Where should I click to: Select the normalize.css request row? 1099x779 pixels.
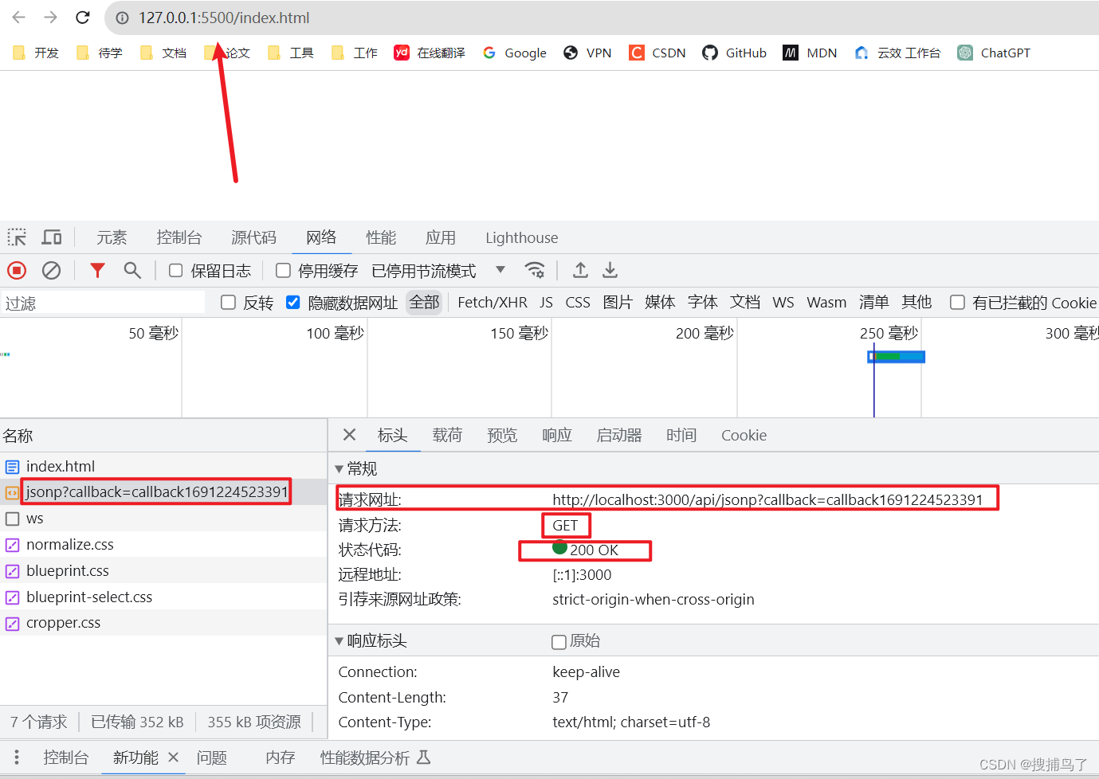[x=163, y=545]
